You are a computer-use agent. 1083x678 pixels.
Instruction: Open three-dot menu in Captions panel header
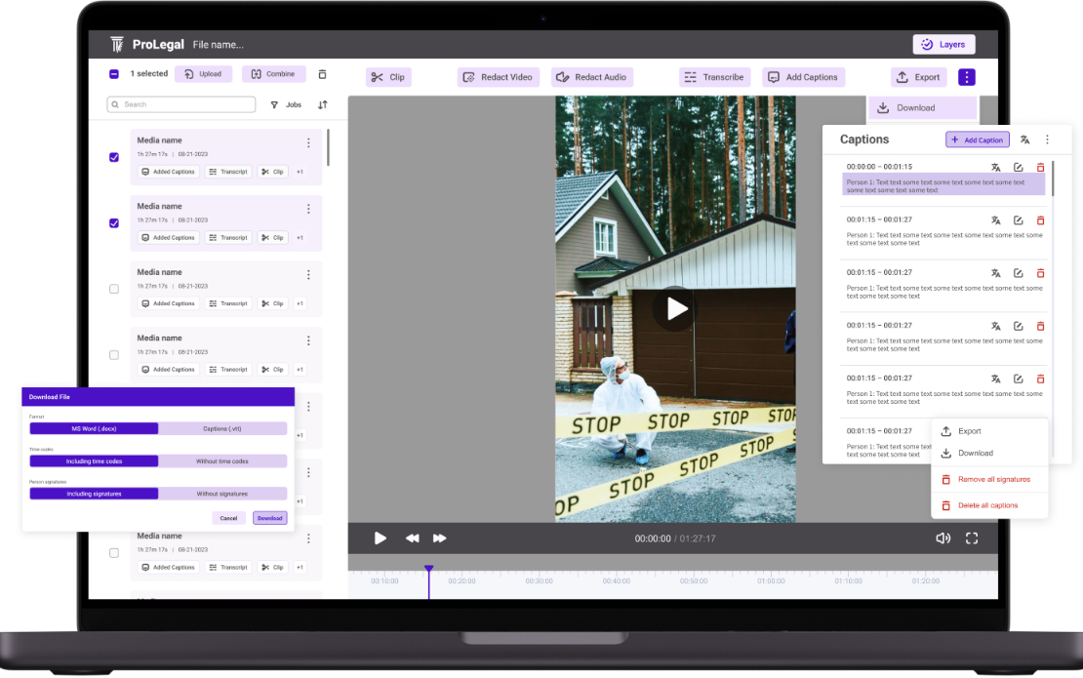1047,140
